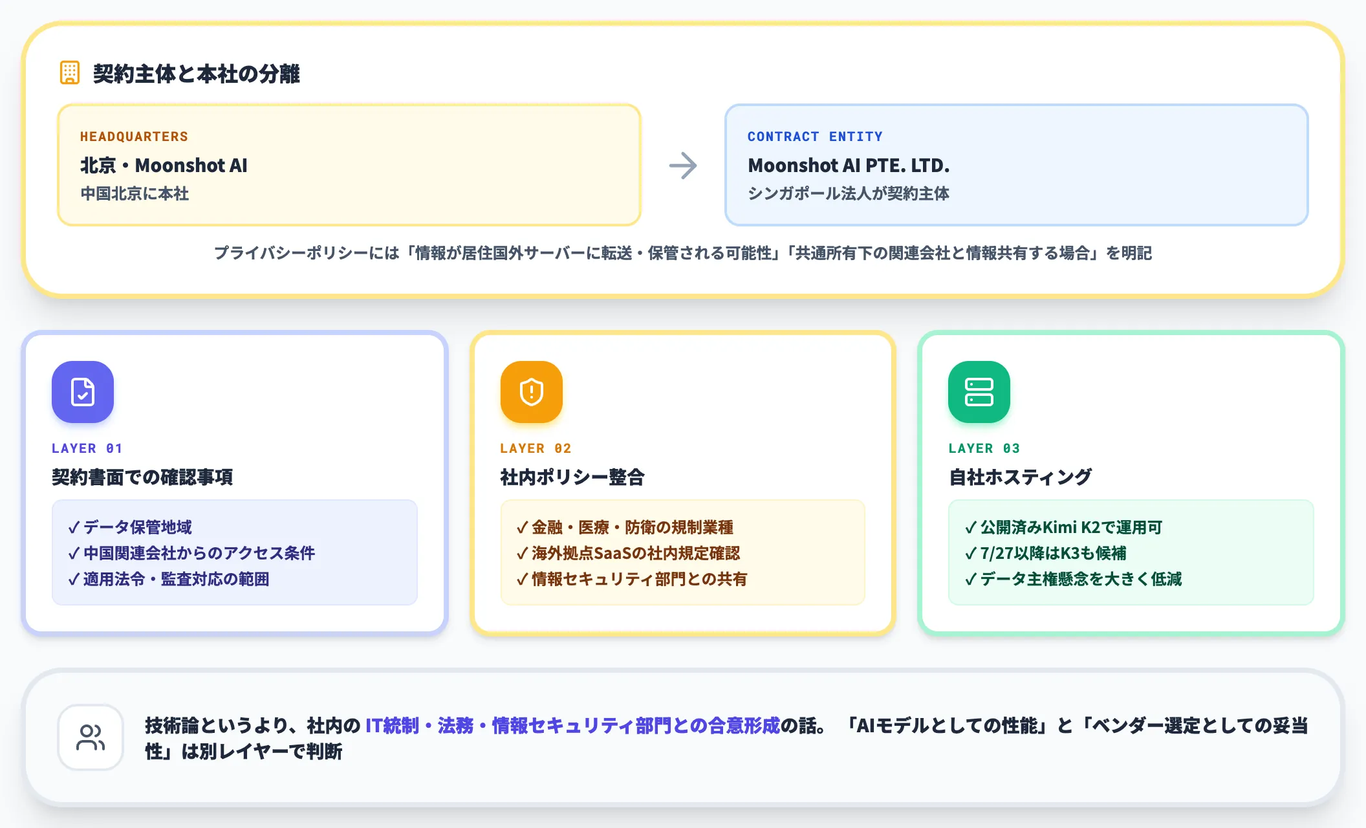The width and height of the screenshot is (1366, 828).
Task: Click the highlighted phrase IT統制・法務・情報セキュリティ部門との合意形成
Action: click(x=572, y=726)
